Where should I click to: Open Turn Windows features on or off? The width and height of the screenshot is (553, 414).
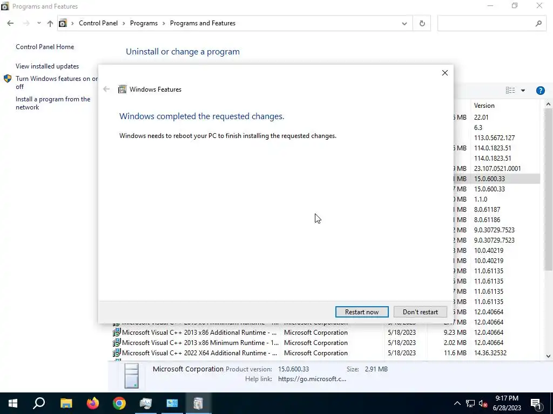56,82
